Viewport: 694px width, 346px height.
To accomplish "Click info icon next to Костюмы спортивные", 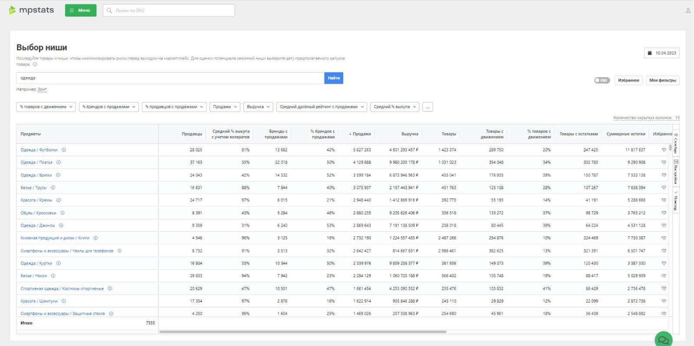I will [110, 288].
